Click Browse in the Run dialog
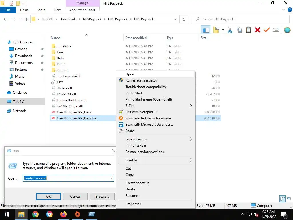293x220 pixels. [x=102, y=197]
